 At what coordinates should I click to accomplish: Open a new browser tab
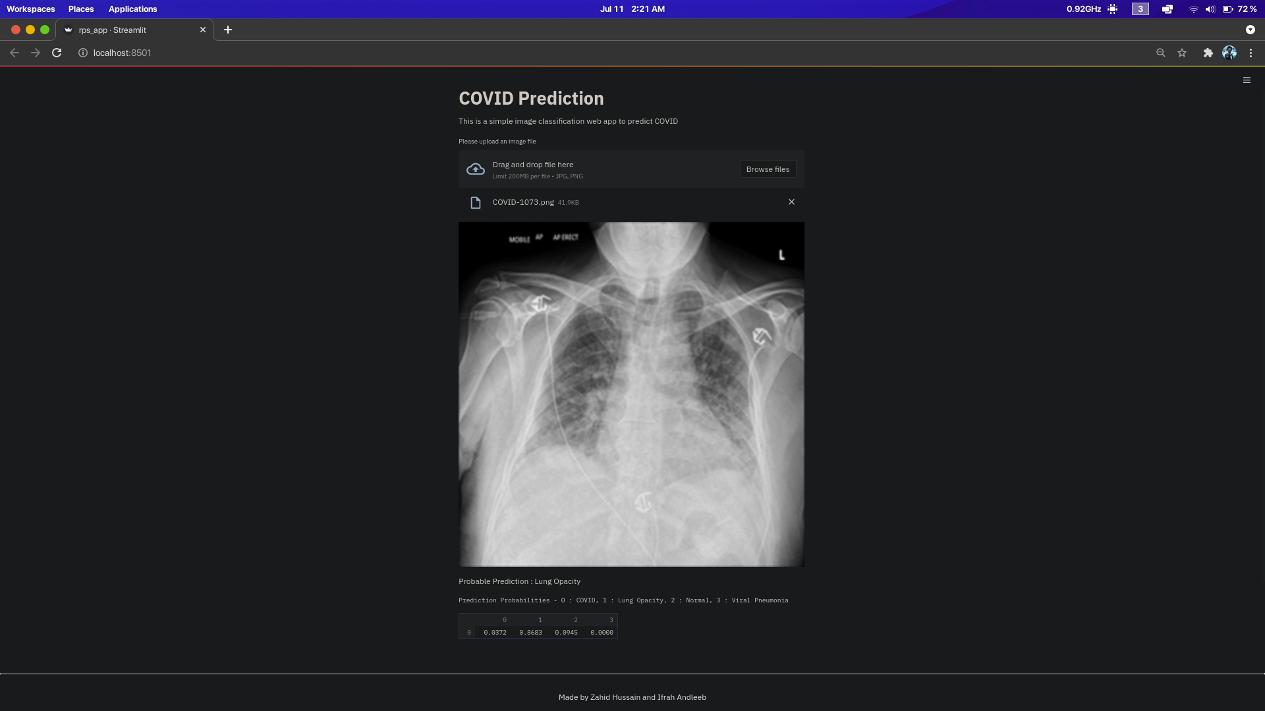[x=228, y=30]
